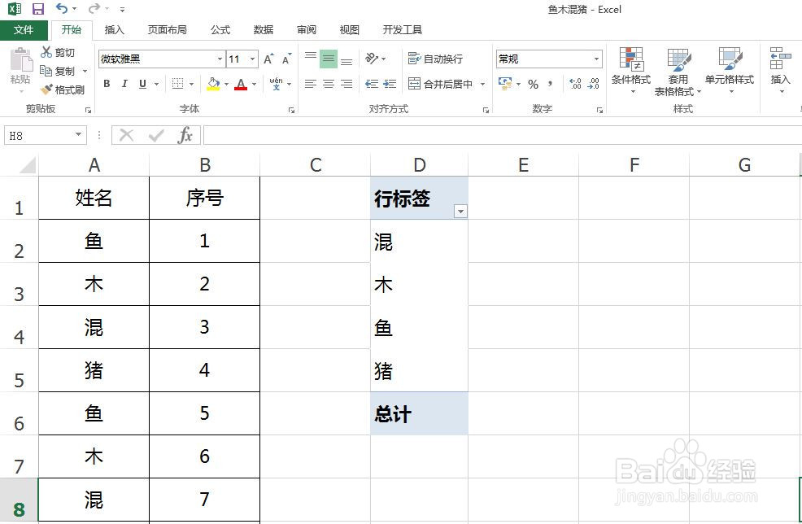Open 行标签 pivot filter dropdown

tap(460, 211)
